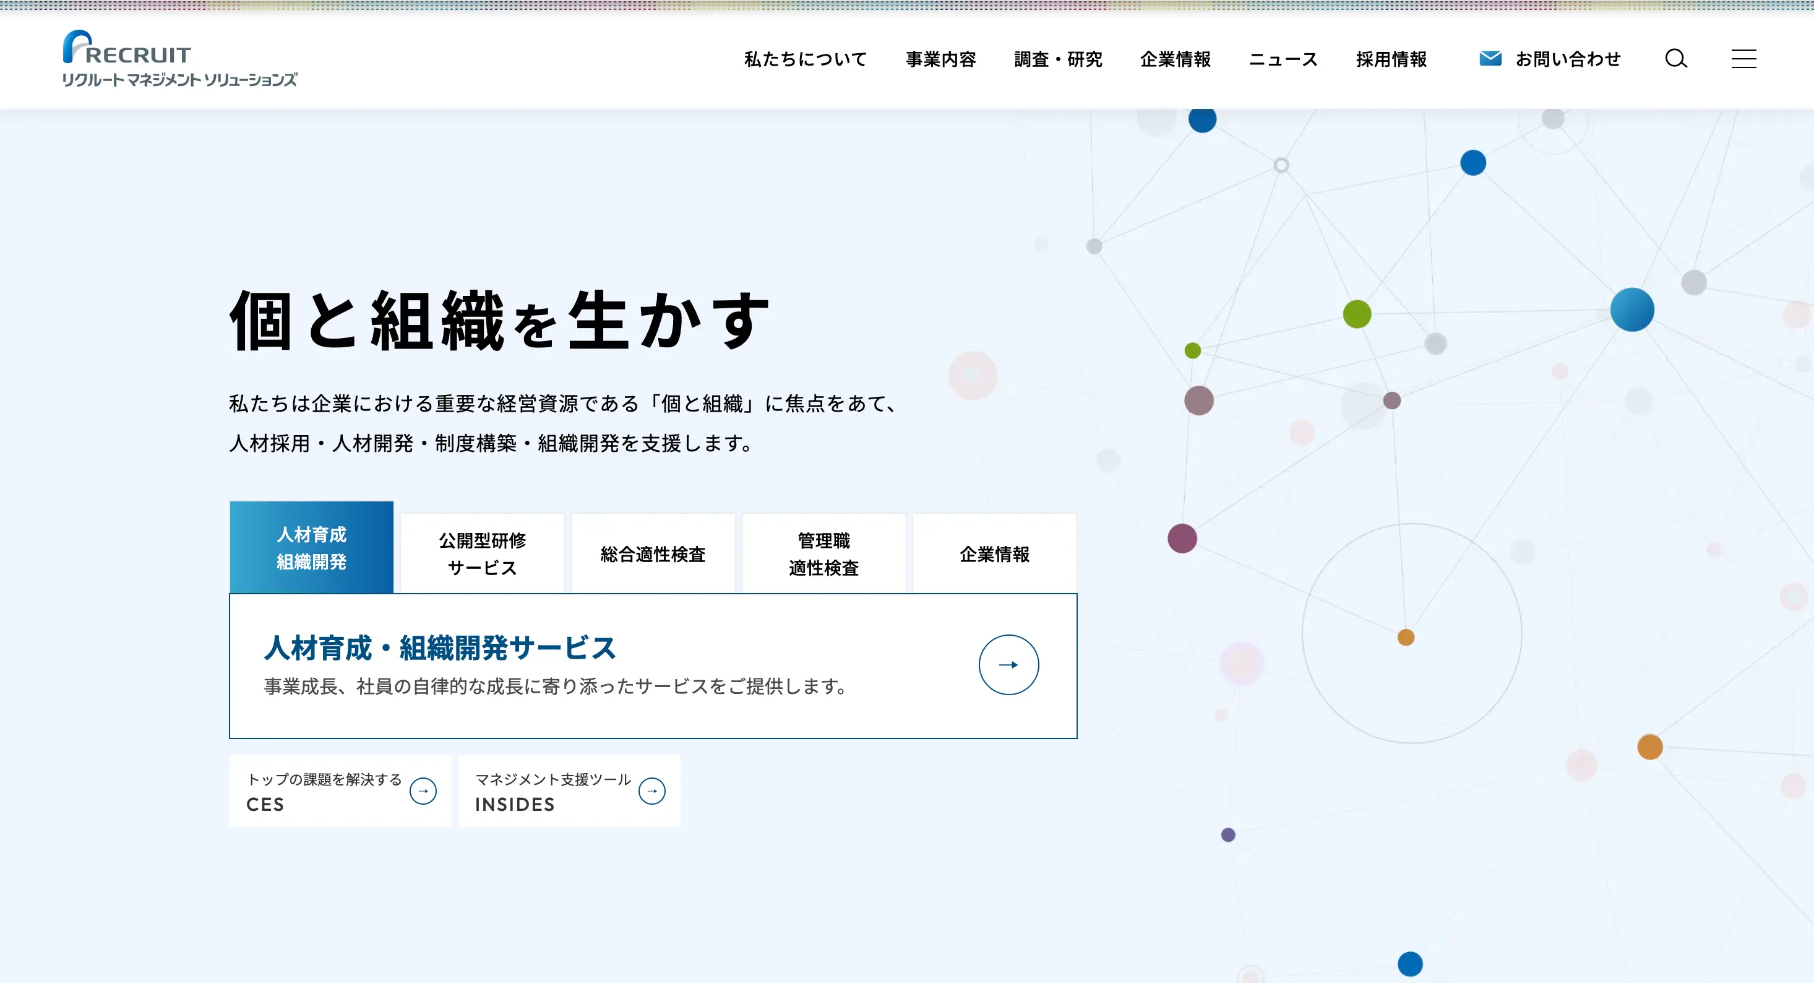The width and height of the screenshot is (1814, 983).
Task: Select the 企業情報 tab in hero panel
Action: click(x=994, y=554)
